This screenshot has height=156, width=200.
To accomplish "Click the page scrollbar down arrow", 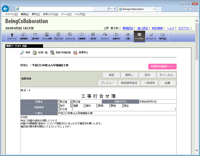I will [x=197, y=150].
